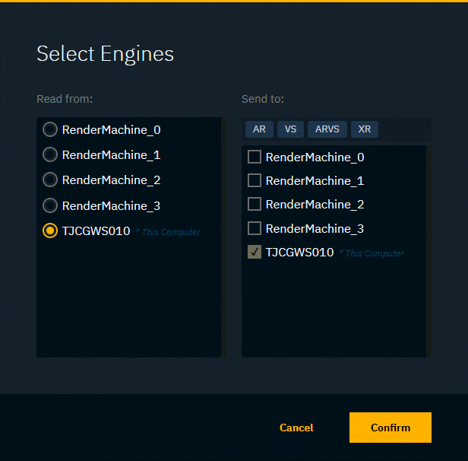Select the VS filter tag
The width and height of the screenshot is (468, 461).
coord(290,129)
